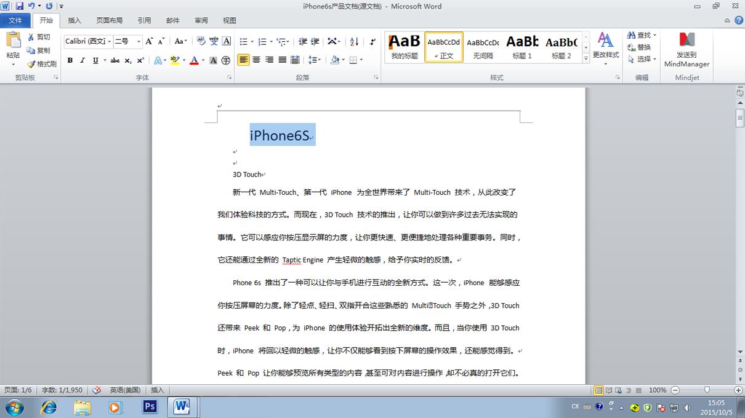Toggle Superscript formatting
This screenshot has height=418, width=745.
coord(140,60)
